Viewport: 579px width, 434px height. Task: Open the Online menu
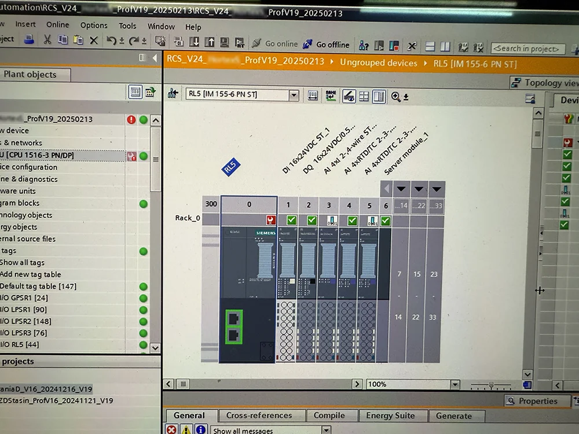click(57, 25)
